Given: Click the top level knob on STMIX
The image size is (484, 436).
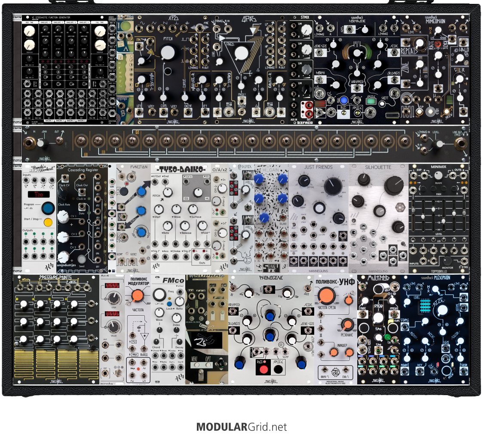Looking at the screenshot, I should (x=306, y=30).
